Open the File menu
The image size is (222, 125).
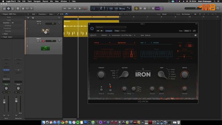click(x=19, y=1)
